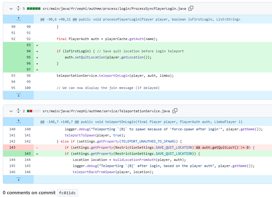Click the commit hash fc011dc

point(67,193)
